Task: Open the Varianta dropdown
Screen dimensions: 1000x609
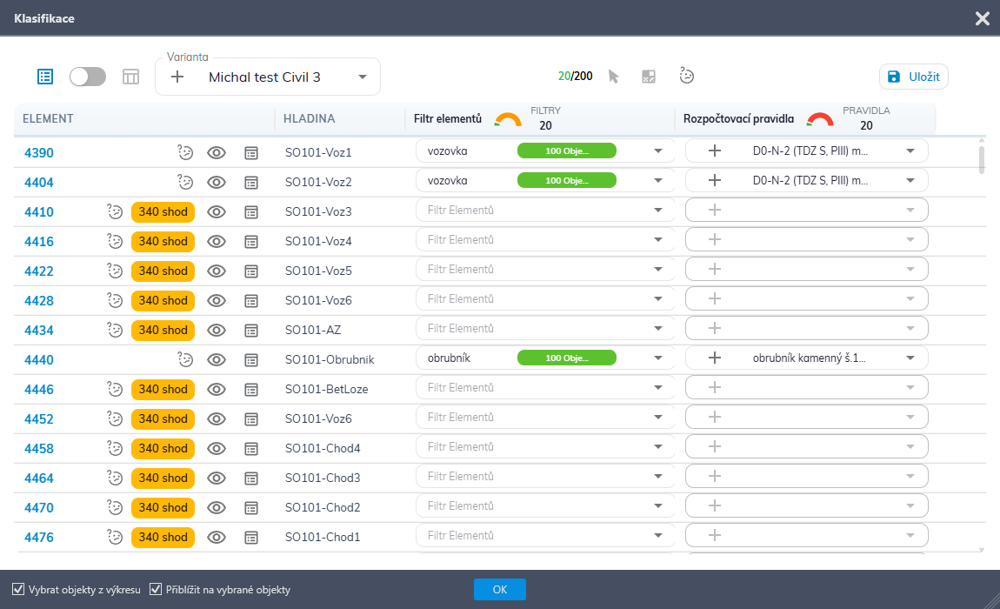Action: point(362,77)
